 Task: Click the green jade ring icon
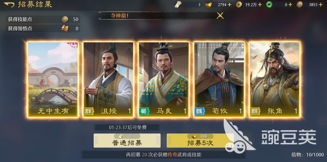[269, 5]
